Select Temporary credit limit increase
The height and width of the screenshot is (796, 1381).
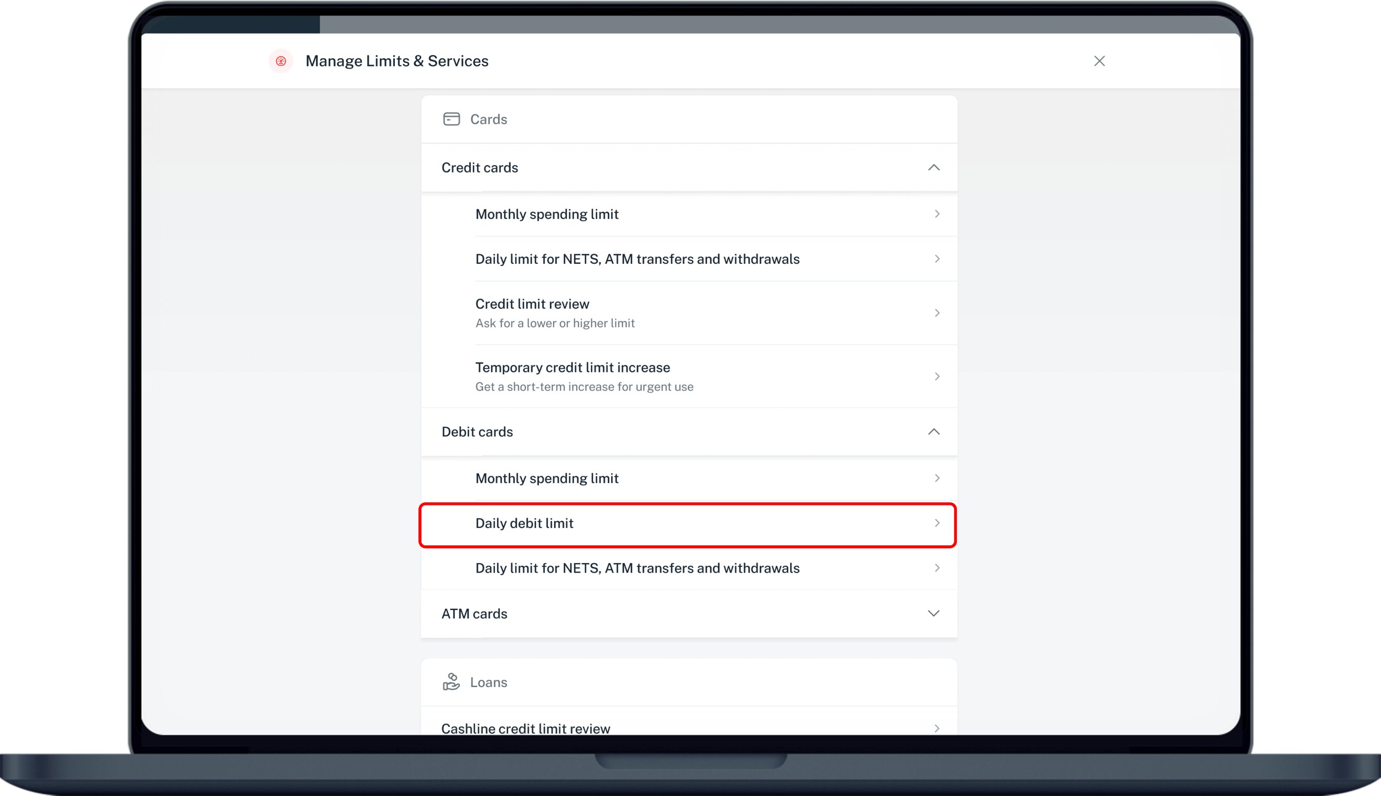point(572,368)
